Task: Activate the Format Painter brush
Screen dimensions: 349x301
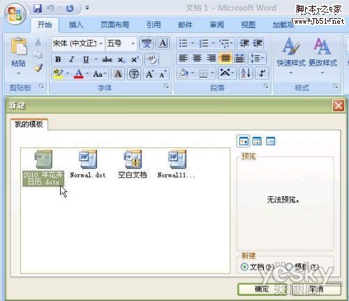Action: [x=38, y=68]
